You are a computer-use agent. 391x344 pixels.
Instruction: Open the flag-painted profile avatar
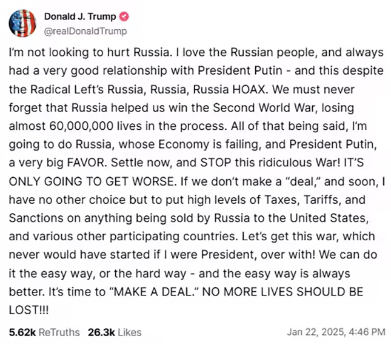[22, 23]
